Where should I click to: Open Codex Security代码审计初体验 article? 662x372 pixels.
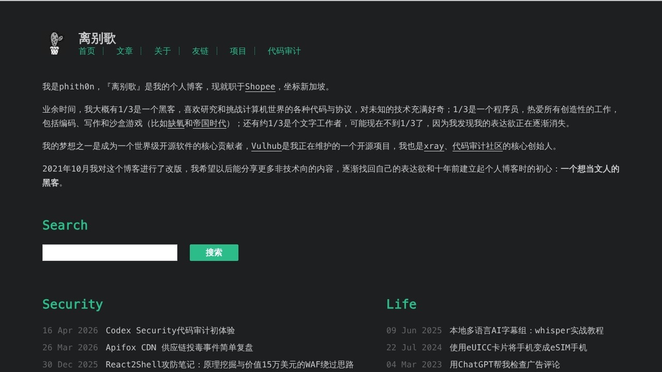[x=170, y=331]
